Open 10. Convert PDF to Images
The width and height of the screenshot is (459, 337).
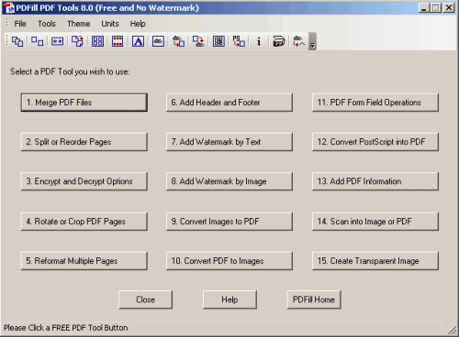pos(229,261)
